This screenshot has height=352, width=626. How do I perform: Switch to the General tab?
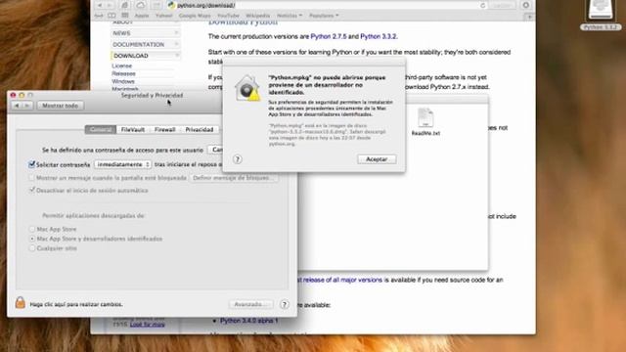click(x=101, y=130)
